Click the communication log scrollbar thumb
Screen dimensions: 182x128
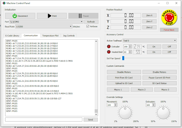[96, 111]
